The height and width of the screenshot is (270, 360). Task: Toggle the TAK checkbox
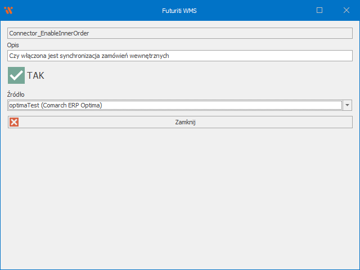[x=16, y=75]
